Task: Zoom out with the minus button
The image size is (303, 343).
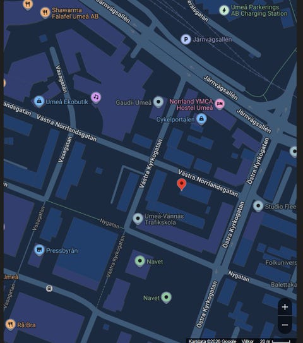Action: click(285, 325)
